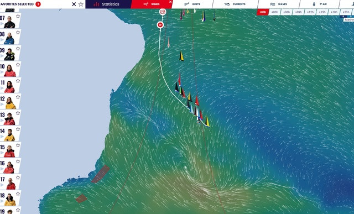The width and height of the screenshot is (354, 214).
Task: Click the yellow-sailed boat leading the fleet
Action: 207,122
